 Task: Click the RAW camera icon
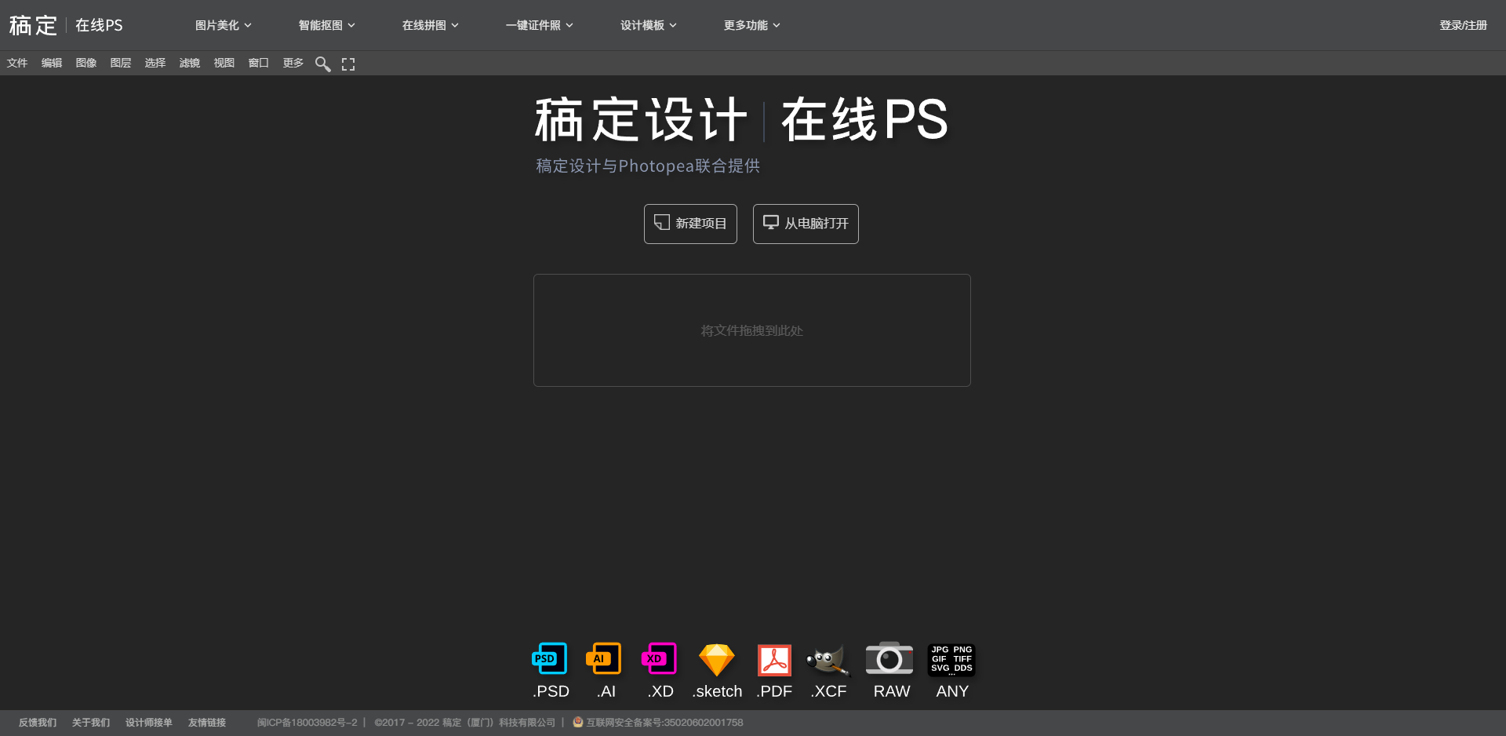[889, 659]
